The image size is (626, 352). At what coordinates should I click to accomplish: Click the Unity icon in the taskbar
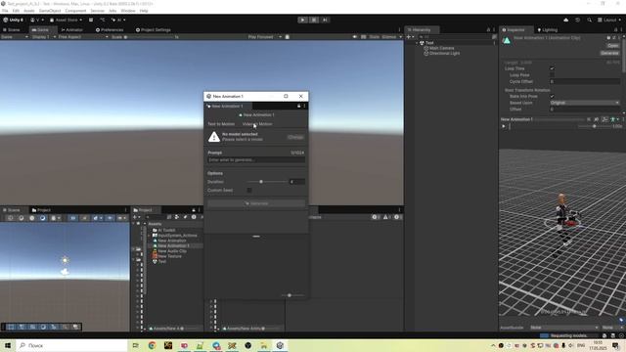[x=280, y=345]
